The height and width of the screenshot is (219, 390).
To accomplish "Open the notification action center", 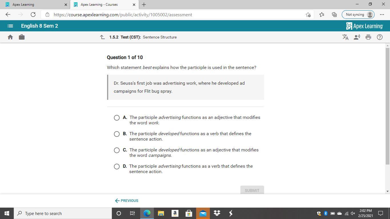I will 381,213.
